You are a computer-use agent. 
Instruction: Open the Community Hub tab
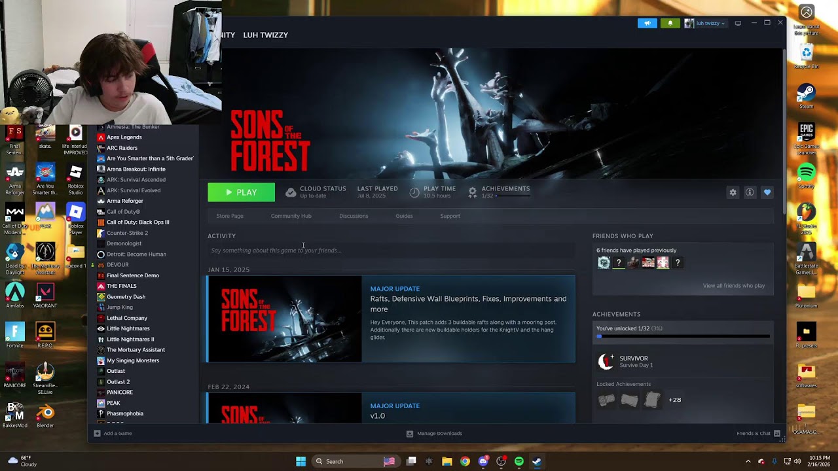(291, 216)
